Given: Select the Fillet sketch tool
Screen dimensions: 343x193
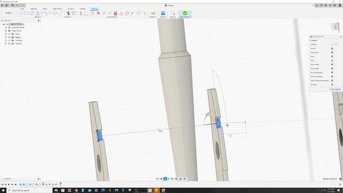Looking at the screenshot, I should 62,13.
